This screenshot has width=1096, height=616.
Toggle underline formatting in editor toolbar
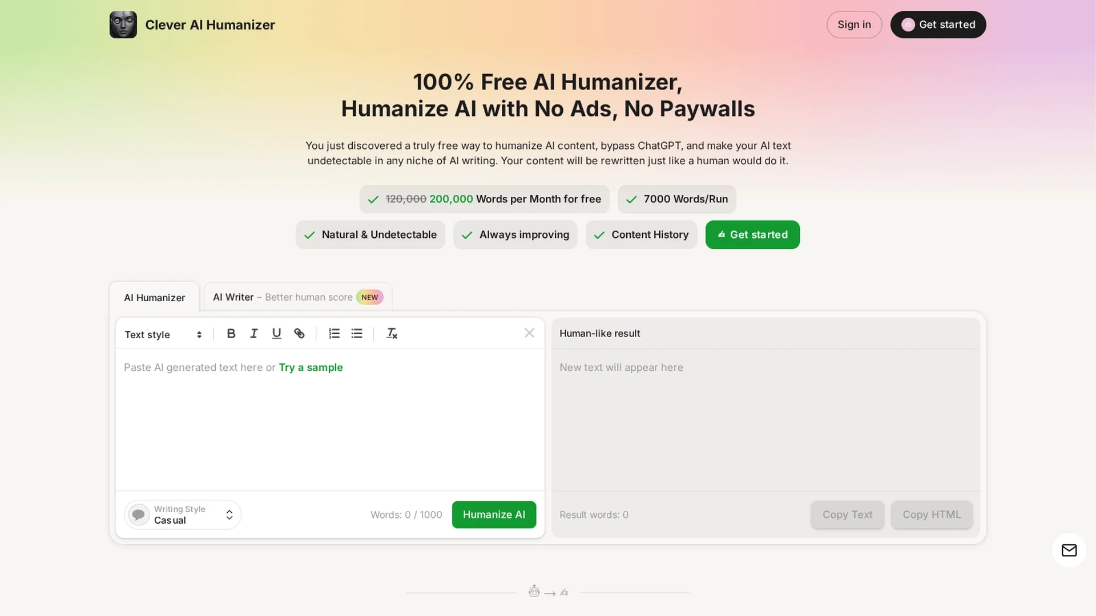click(x=276, y=334)
